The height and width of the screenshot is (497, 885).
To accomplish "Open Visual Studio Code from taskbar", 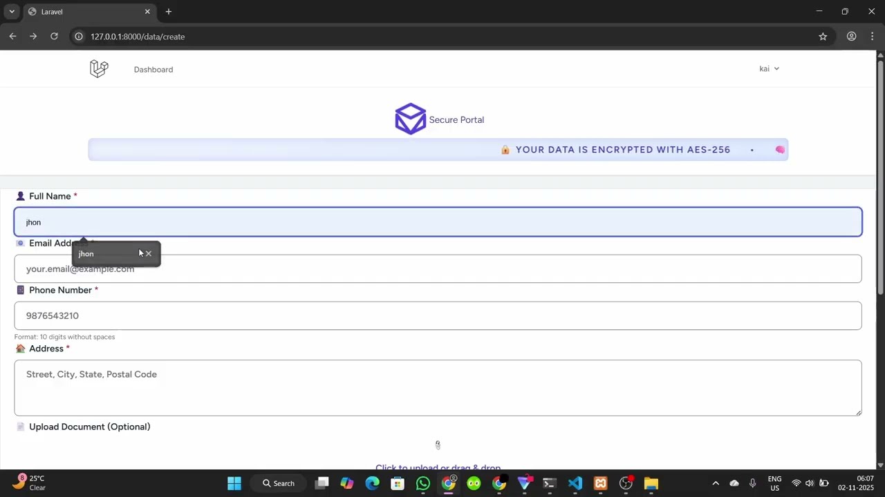I will tap(575, 483).
